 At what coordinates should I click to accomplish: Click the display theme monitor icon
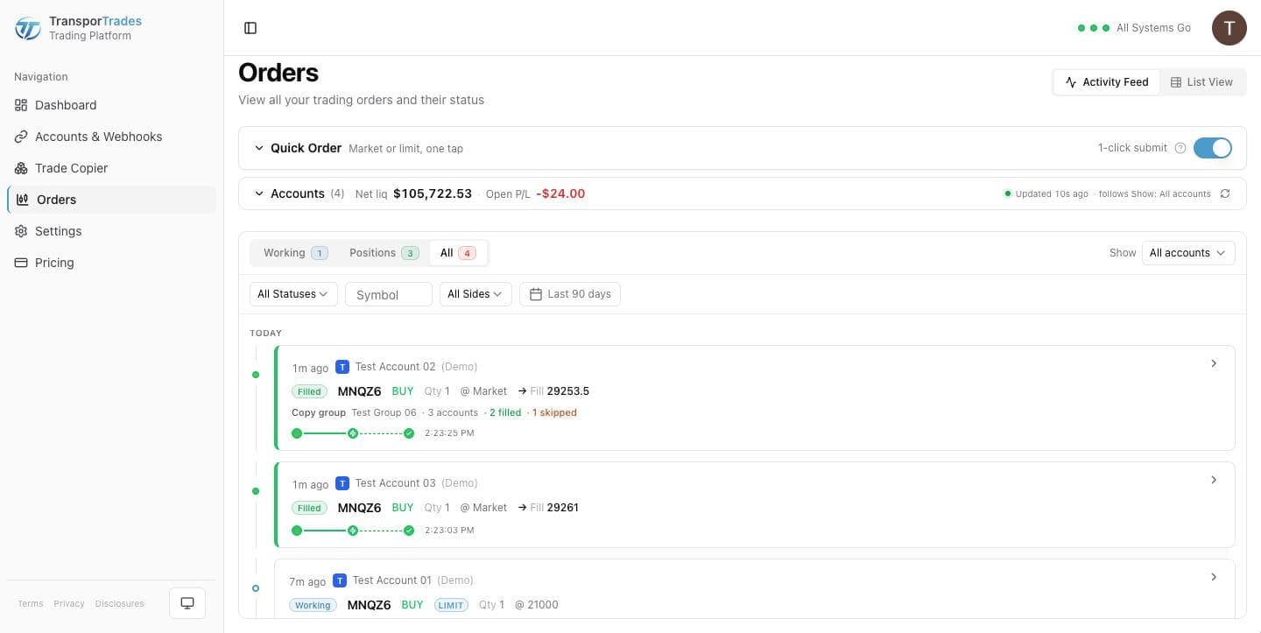pos(187,603)
